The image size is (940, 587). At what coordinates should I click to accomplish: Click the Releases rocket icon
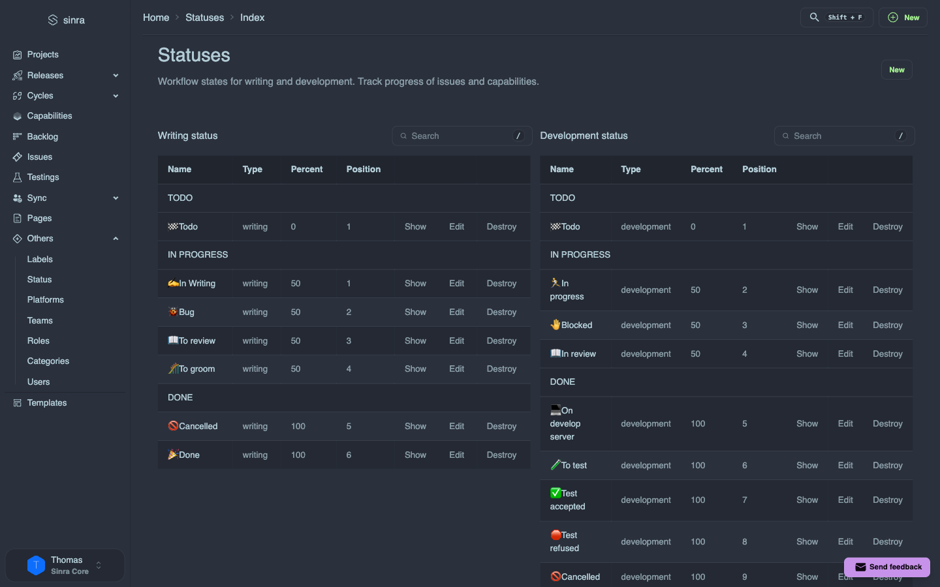pyautogui.click(x=18, y=76)
